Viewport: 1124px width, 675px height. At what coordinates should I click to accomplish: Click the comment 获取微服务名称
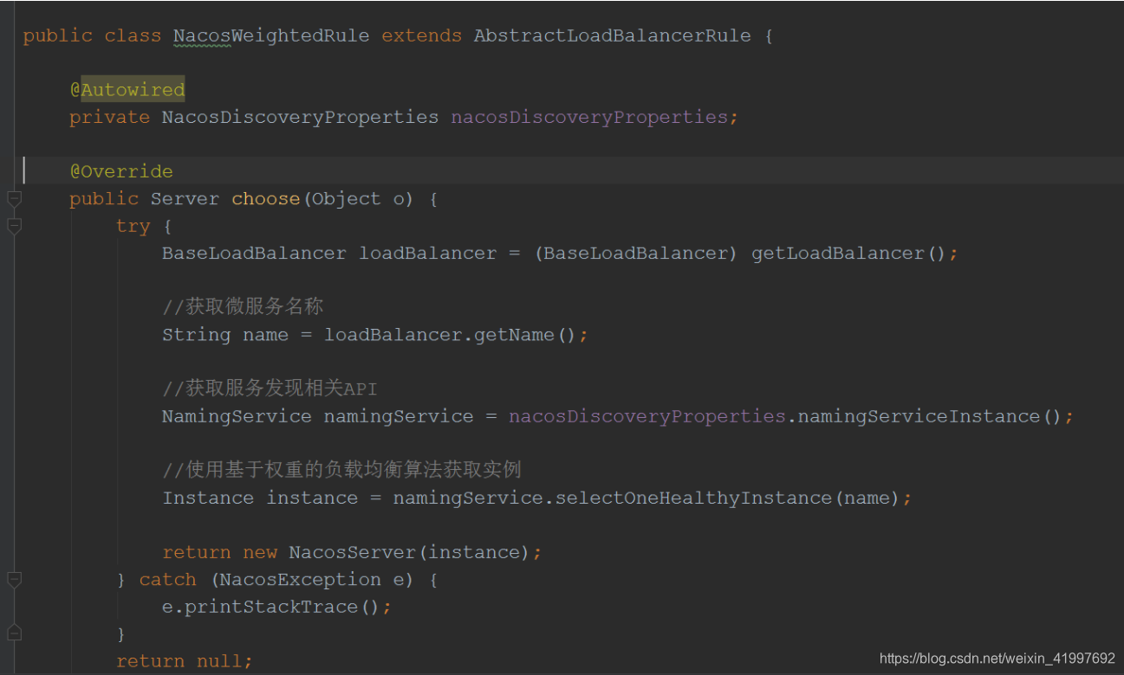[243, 307]
